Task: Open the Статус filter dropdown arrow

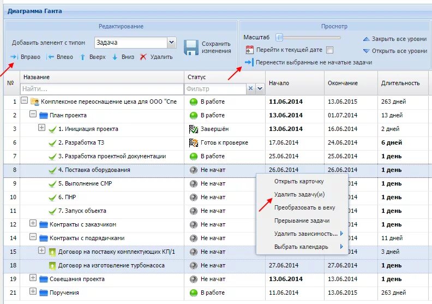Action: pos(260,89)
